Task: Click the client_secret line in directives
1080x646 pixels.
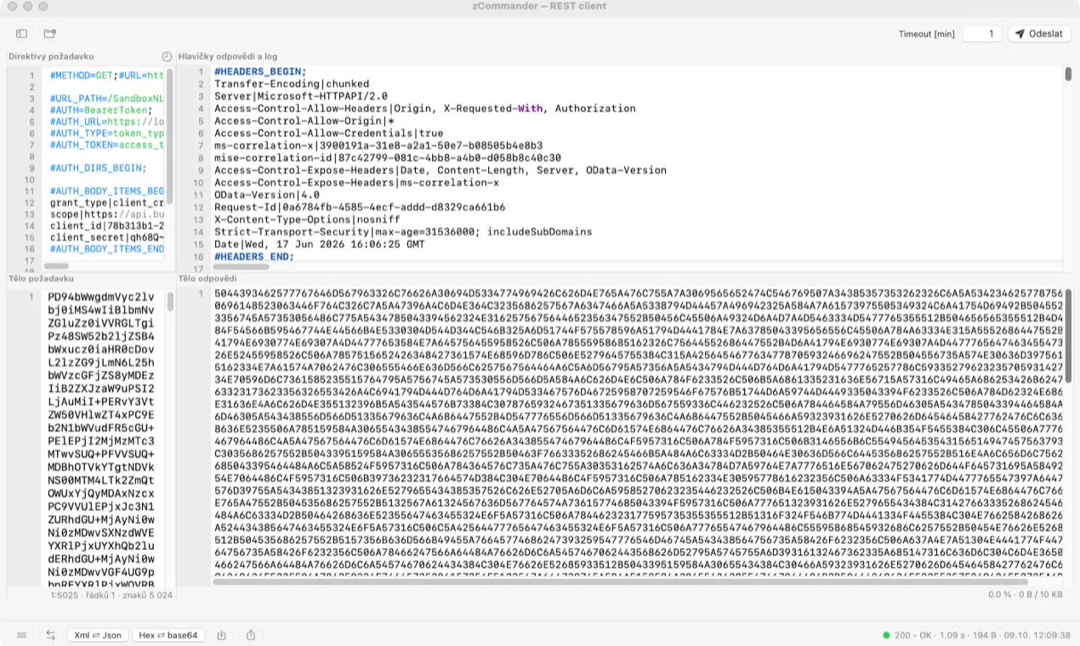Action: pos(106,238)
